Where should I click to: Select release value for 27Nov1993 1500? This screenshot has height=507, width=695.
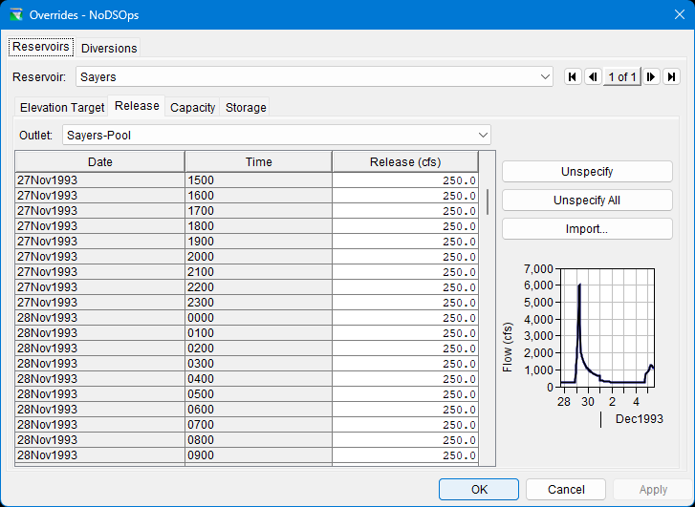coord(404,180)
